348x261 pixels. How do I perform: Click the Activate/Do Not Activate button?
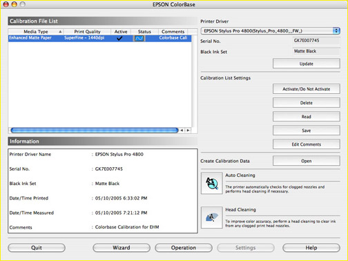tap(307, 89)
